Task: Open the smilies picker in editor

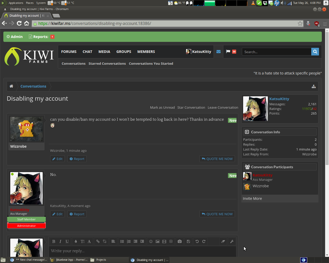Action: click(x=151, y=241)
